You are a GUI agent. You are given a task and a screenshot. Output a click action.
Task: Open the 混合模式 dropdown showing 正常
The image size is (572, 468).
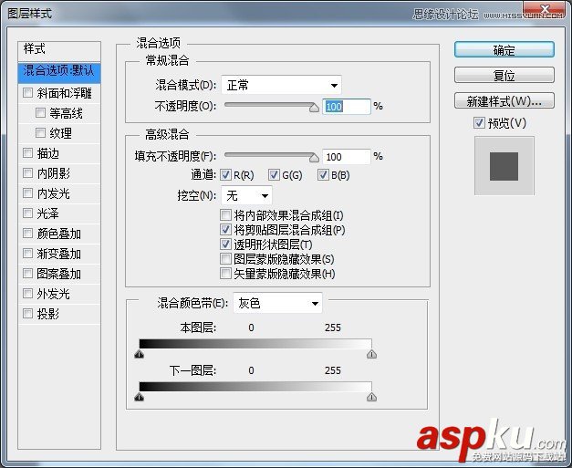pos(281,86)
